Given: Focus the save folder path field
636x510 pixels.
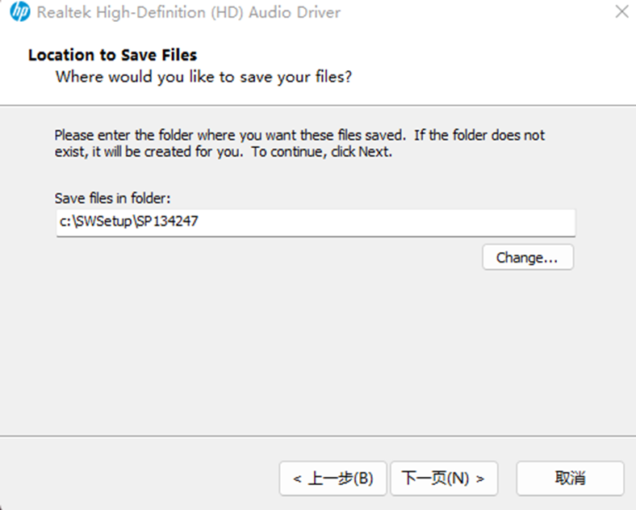Looking at the screenshot, I should coord(315,221).
